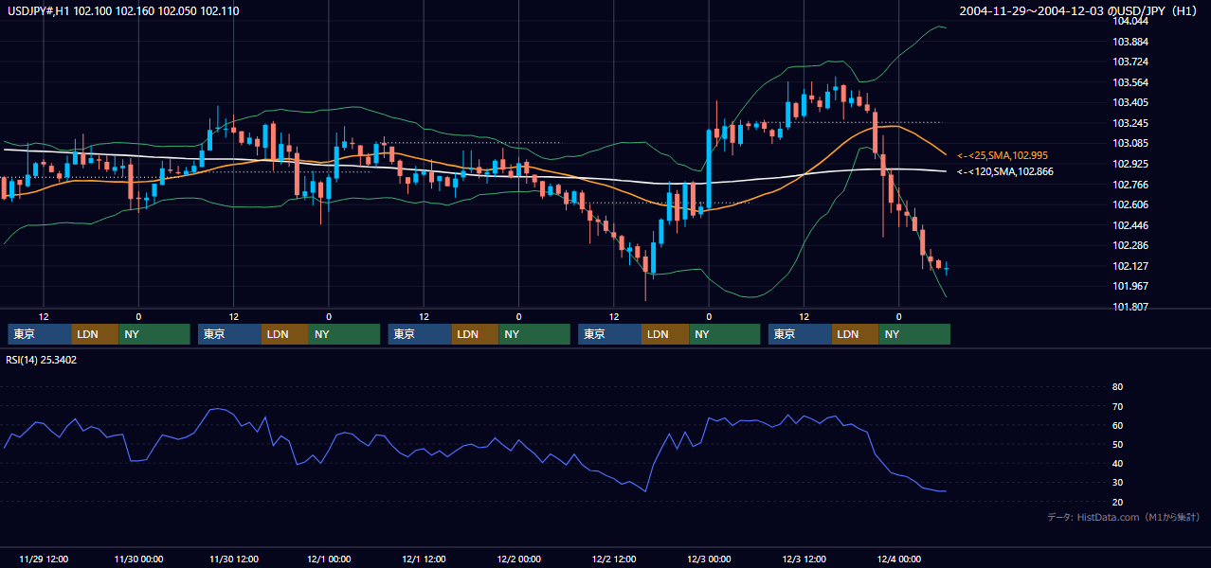Click RSI scale level 20
This screenshot has width=1211, height=568.
point(1117,502)
